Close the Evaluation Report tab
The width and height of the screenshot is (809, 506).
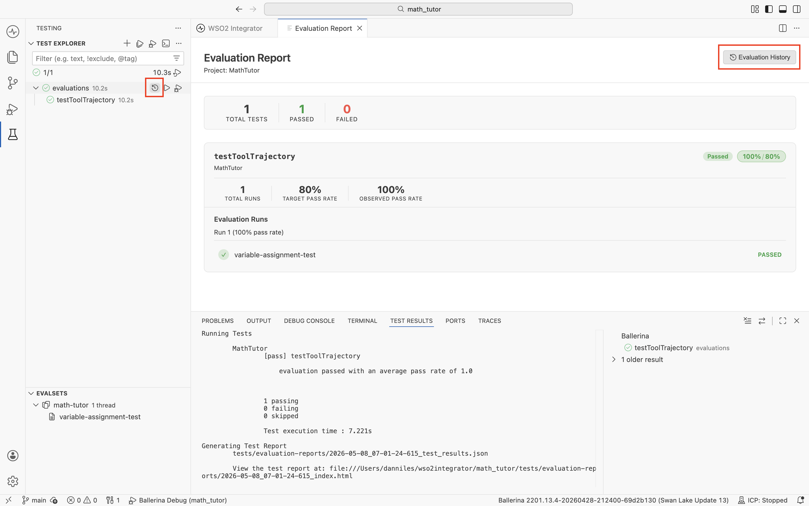(360, 28)
